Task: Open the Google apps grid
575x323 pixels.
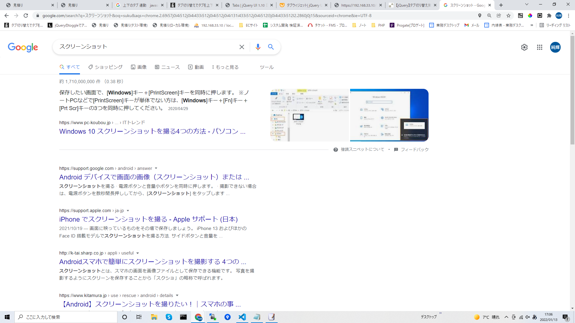Action: (540, 47)
